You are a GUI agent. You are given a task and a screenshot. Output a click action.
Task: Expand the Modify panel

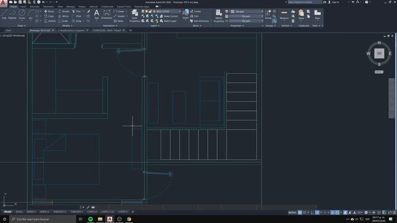[67, 25]
